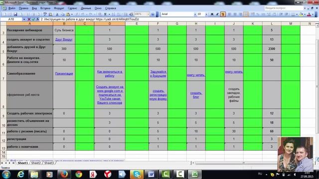Viewport: 319px width, 179px height.
Task: Switch to the Sheet3 tab
Action: pos(49,163)
